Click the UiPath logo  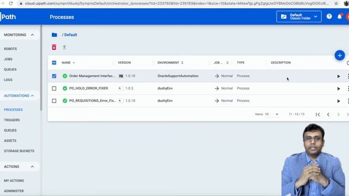pos(8,17)
